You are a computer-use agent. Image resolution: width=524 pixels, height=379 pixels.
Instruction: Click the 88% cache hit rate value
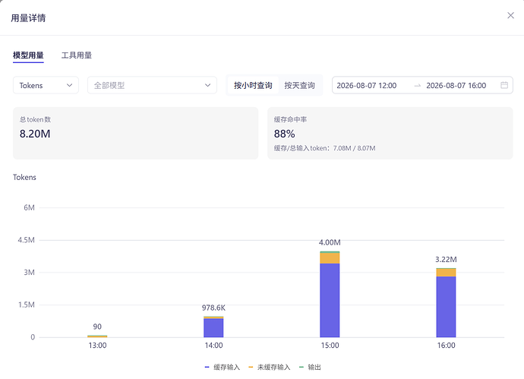pos(284,134)
